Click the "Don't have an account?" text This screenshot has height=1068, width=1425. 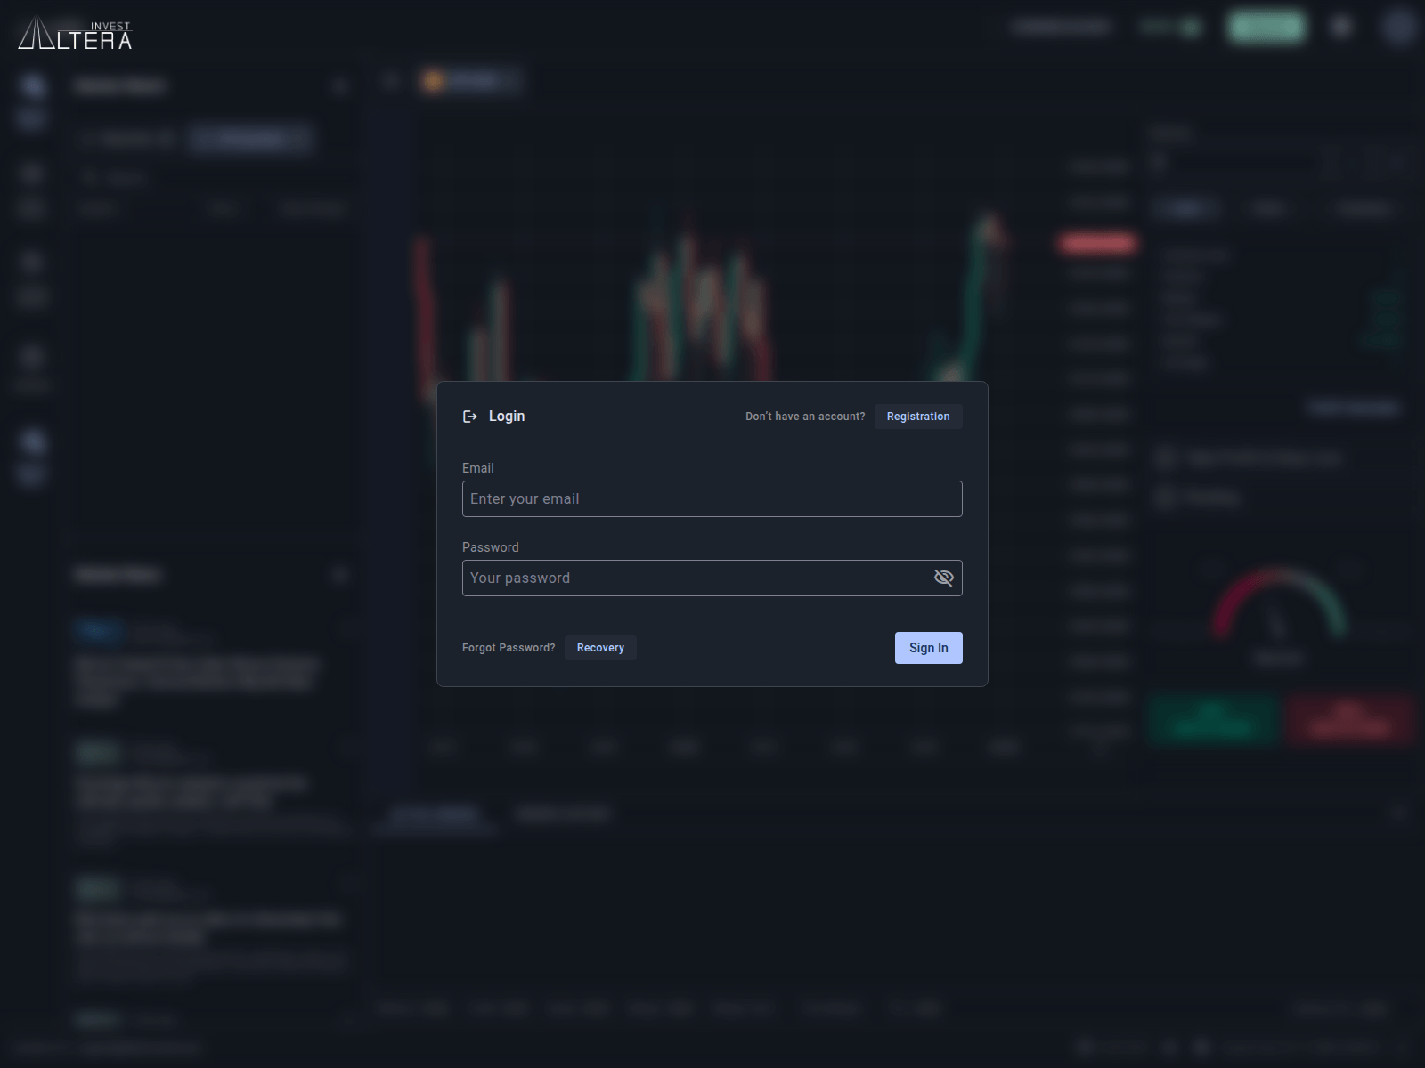(805, 417)
